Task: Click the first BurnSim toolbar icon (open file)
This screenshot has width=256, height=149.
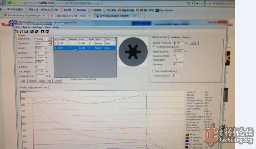Action: point(17,32)
